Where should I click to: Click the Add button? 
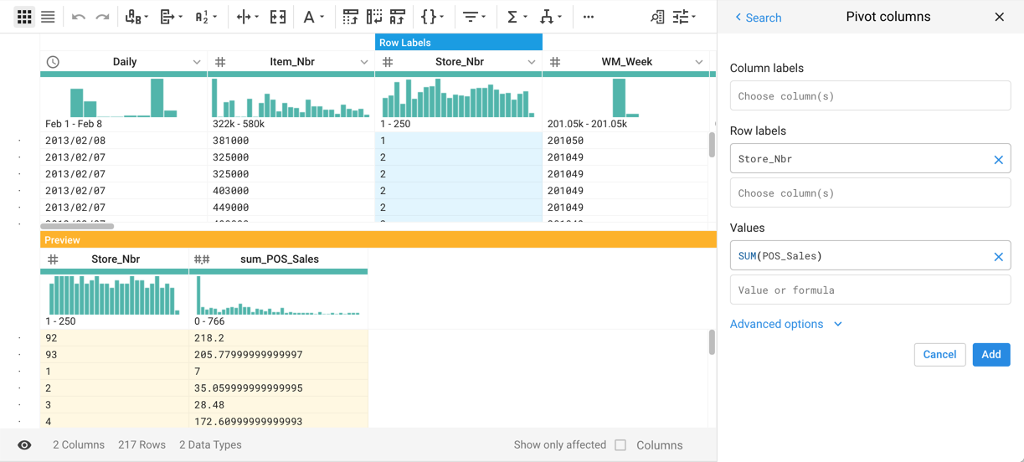991,355
